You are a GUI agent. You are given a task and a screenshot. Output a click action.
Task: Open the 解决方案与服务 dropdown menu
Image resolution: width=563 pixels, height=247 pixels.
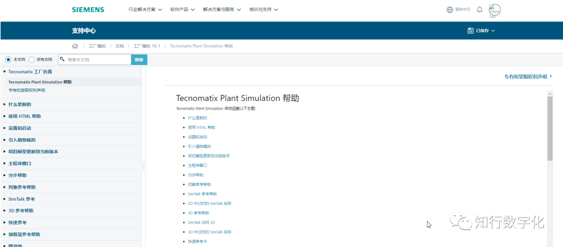click(x=222, y=10)
